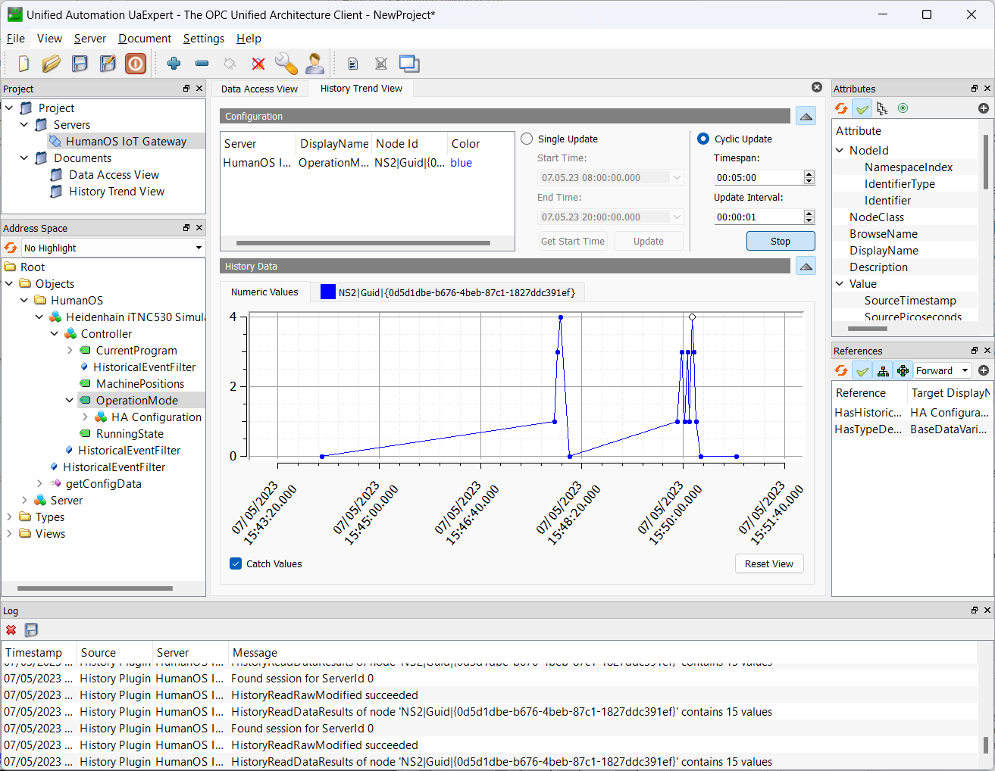Collapse the OperationMode tree node
This screenshot has height=771, width=995.
click(70, 401)
